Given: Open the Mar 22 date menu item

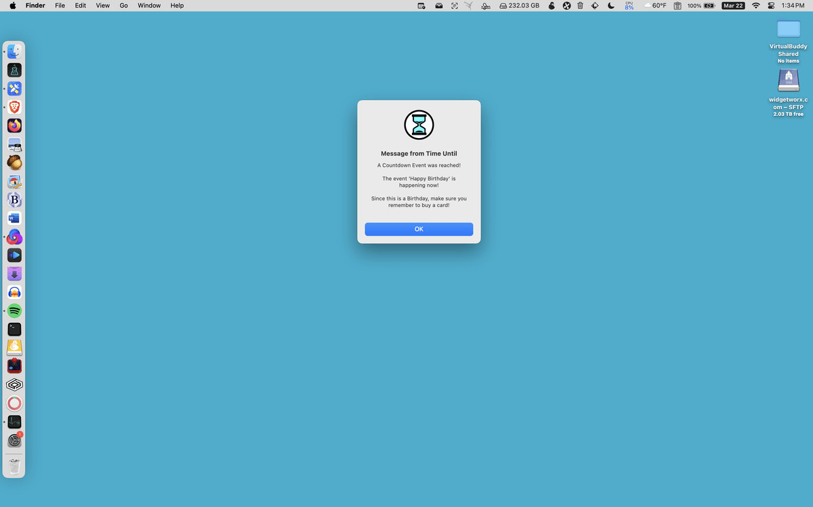Looking at the screenshot, I should click(733, 5).
